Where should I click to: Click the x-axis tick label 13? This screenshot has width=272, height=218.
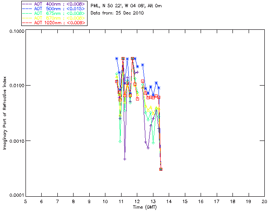click(153, 201)
